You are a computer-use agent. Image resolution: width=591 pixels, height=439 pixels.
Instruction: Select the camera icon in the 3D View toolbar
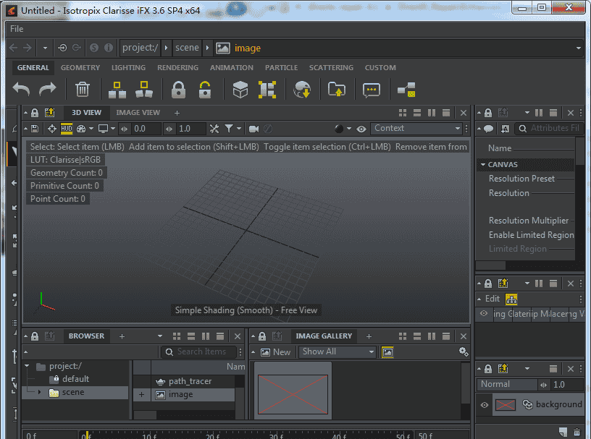tap(254, 128)
